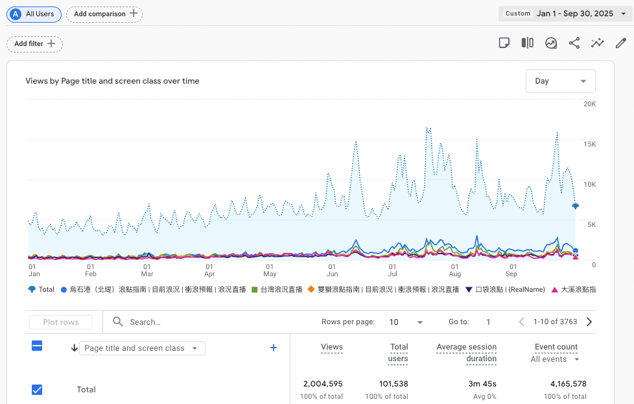Click the plus icon to add a dimension
634x404 pixels.
pyautogui.click(x=273, y=348)
